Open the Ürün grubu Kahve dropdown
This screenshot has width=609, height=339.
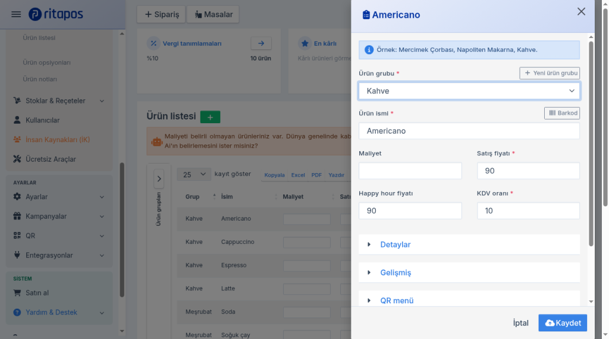(469, 91)
